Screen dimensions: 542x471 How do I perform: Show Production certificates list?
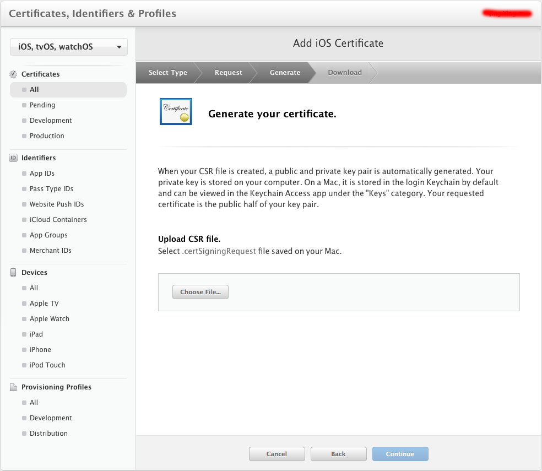click(x=47, y=136)
